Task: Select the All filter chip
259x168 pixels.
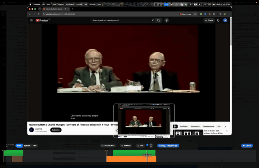Action: [x=175, y=127]
